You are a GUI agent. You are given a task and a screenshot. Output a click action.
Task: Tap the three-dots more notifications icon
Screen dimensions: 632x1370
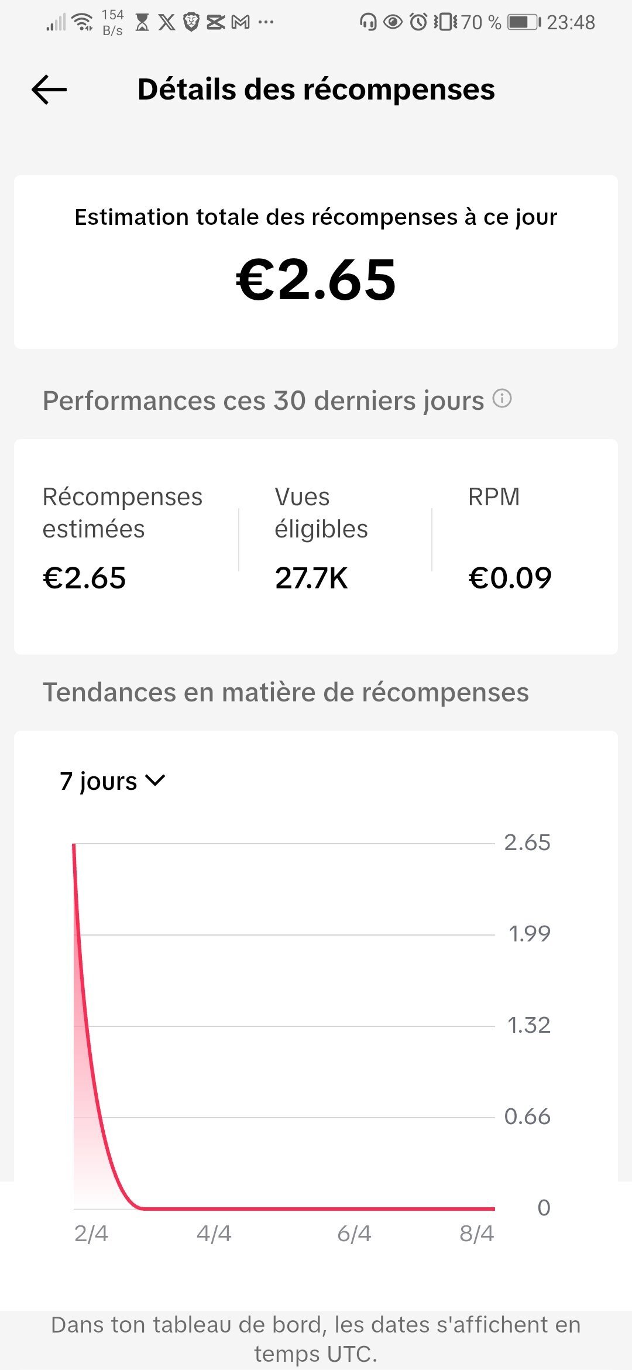coord(266,22)
